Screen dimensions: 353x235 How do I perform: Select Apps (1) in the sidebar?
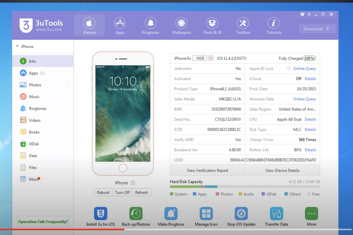(43, 73)
